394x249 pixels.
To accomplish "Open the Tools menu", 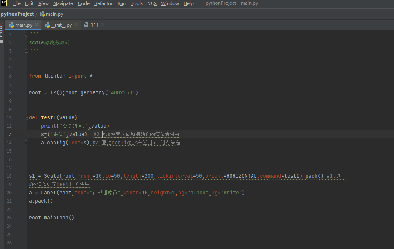I will (136, 3).
